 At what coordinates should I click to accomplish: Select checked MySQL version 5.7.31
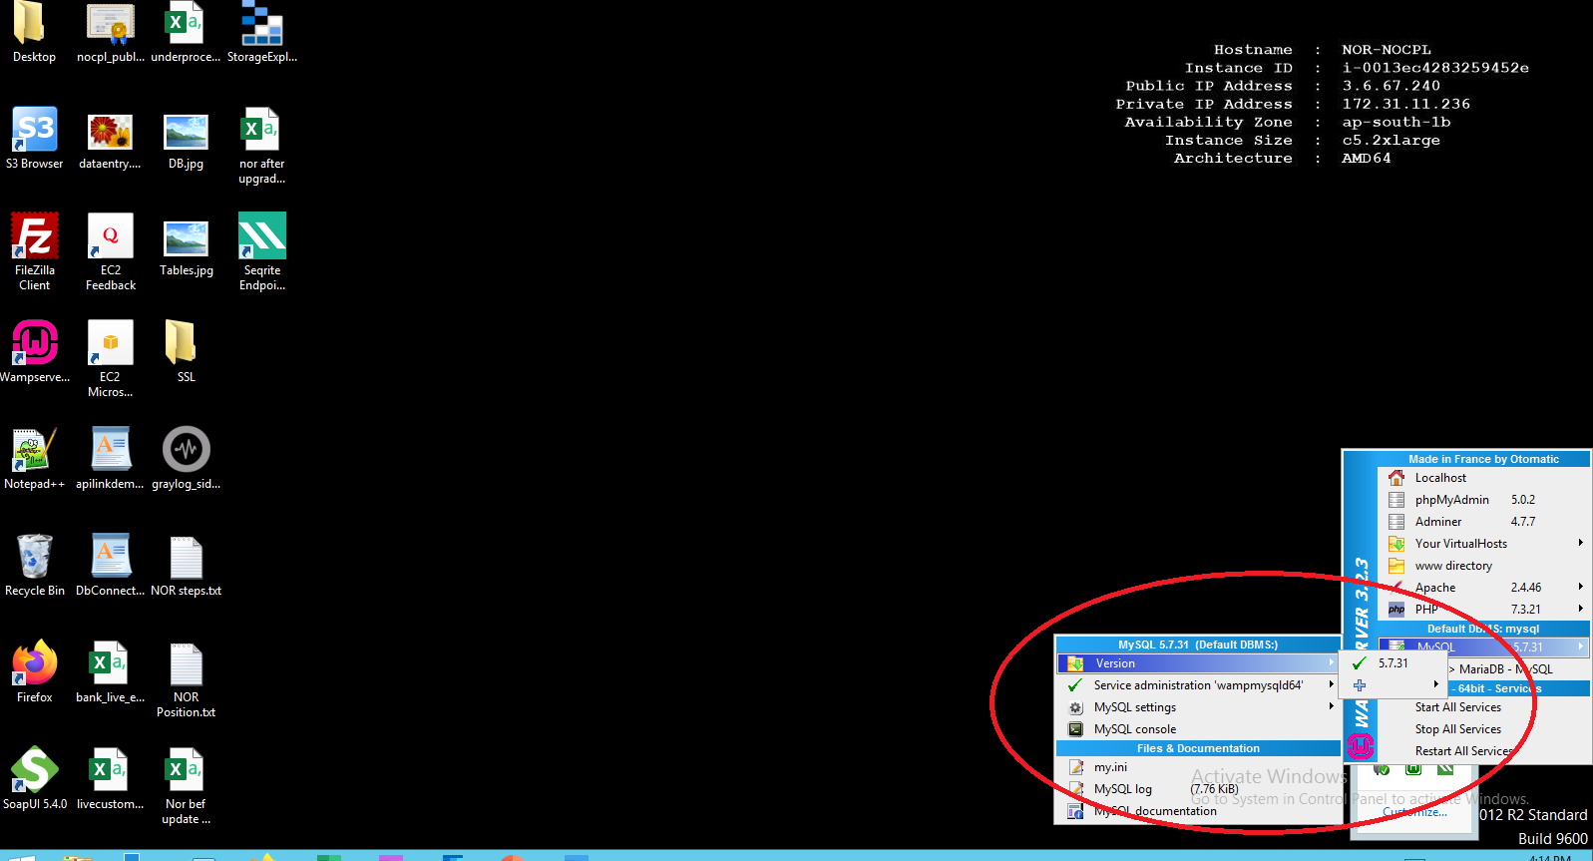[1394, 663]
